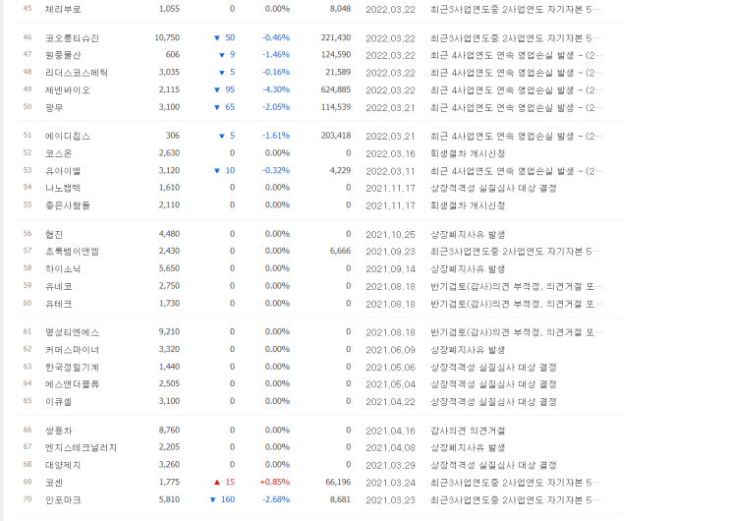Click reason 상장폐지사유 발생 for 협진
This screenshot has width=730, height=521.
point(468,234)
